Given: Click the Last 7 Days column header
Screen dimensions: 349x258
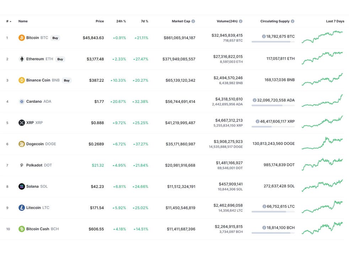Looking at the screenshot, I should click(x=335, y=21).
